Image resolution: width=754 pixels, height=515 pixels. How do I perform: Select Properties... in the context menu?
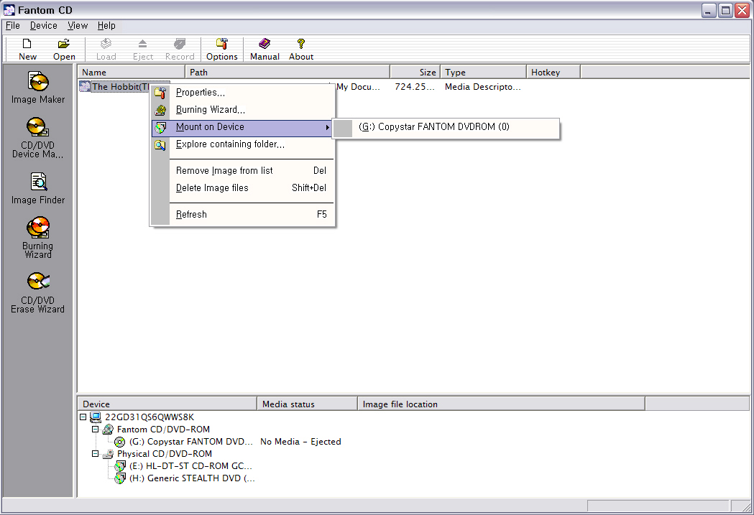tap(200, 93)
